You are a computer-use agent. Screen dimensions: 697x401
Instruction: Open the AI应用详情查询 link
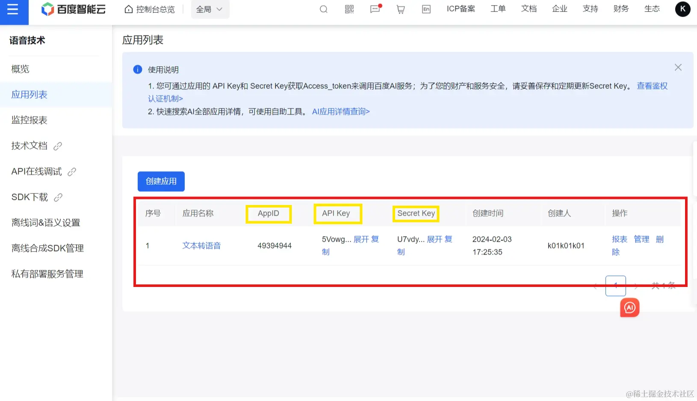click(x=341, y=112)
